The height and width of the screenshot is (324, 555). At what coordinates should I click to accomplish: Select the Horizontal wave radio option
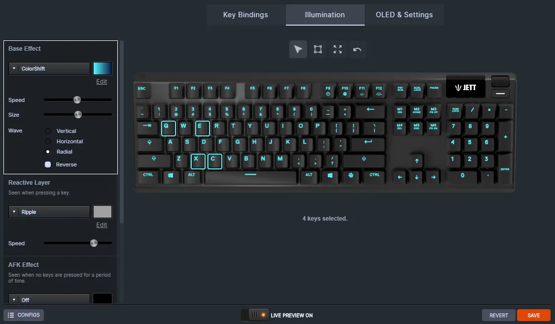[48, 141]
